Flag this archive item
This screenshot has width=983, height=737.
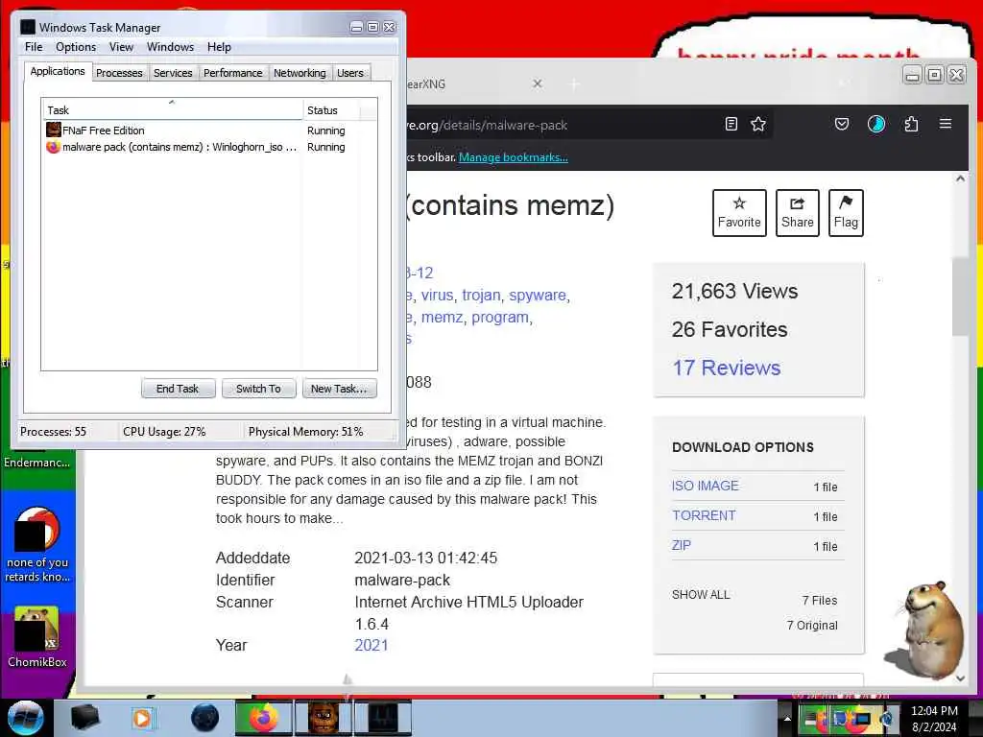tap(846, 212)
